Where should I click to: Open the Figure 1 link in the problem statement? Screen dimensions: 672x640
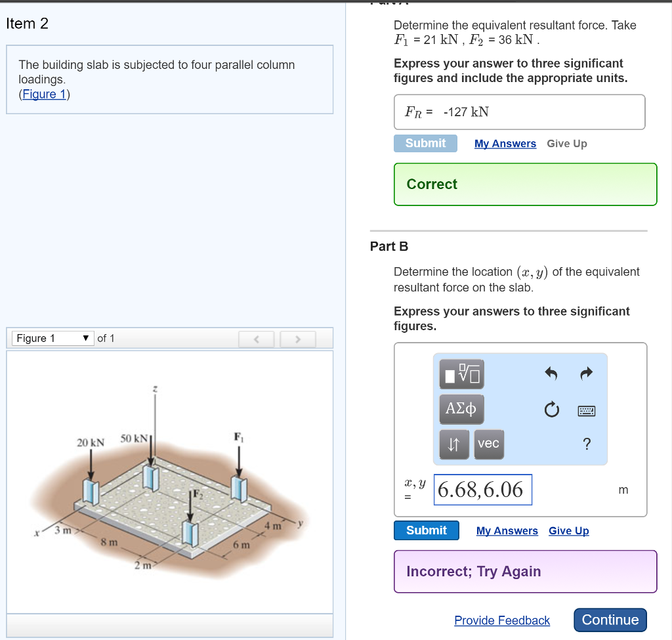click(43, 94)
